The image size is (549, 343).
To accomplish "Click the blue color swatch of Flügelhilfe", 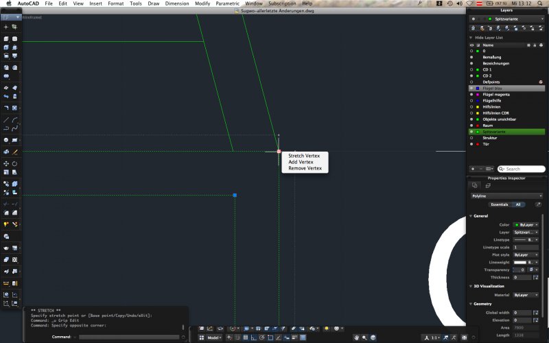I will [x=478, y=101].
